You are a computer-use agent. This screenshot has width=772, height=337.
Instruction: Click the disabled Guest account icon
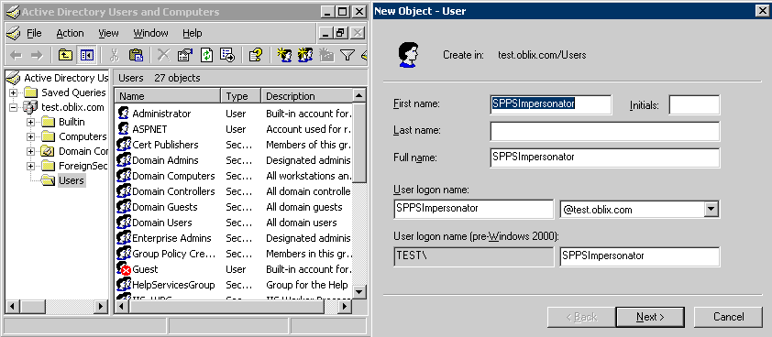tap(123, 269)
